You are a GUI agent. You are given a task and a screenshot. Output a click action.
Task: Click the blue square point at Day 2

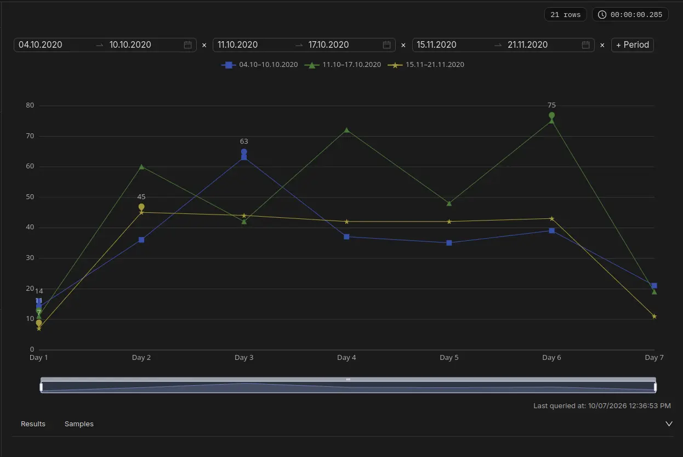pyautogui.click(x=141, y=240)
